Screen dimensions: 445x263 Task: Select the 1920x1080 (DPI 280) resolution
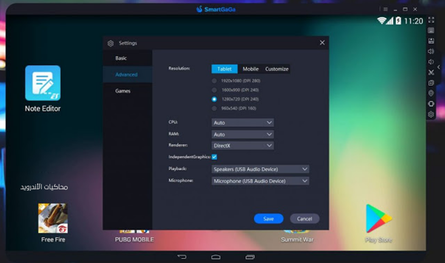click(x=214, y=81)
